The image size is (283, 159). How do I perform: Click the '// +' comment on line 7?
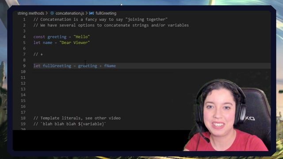coord(38,54)
